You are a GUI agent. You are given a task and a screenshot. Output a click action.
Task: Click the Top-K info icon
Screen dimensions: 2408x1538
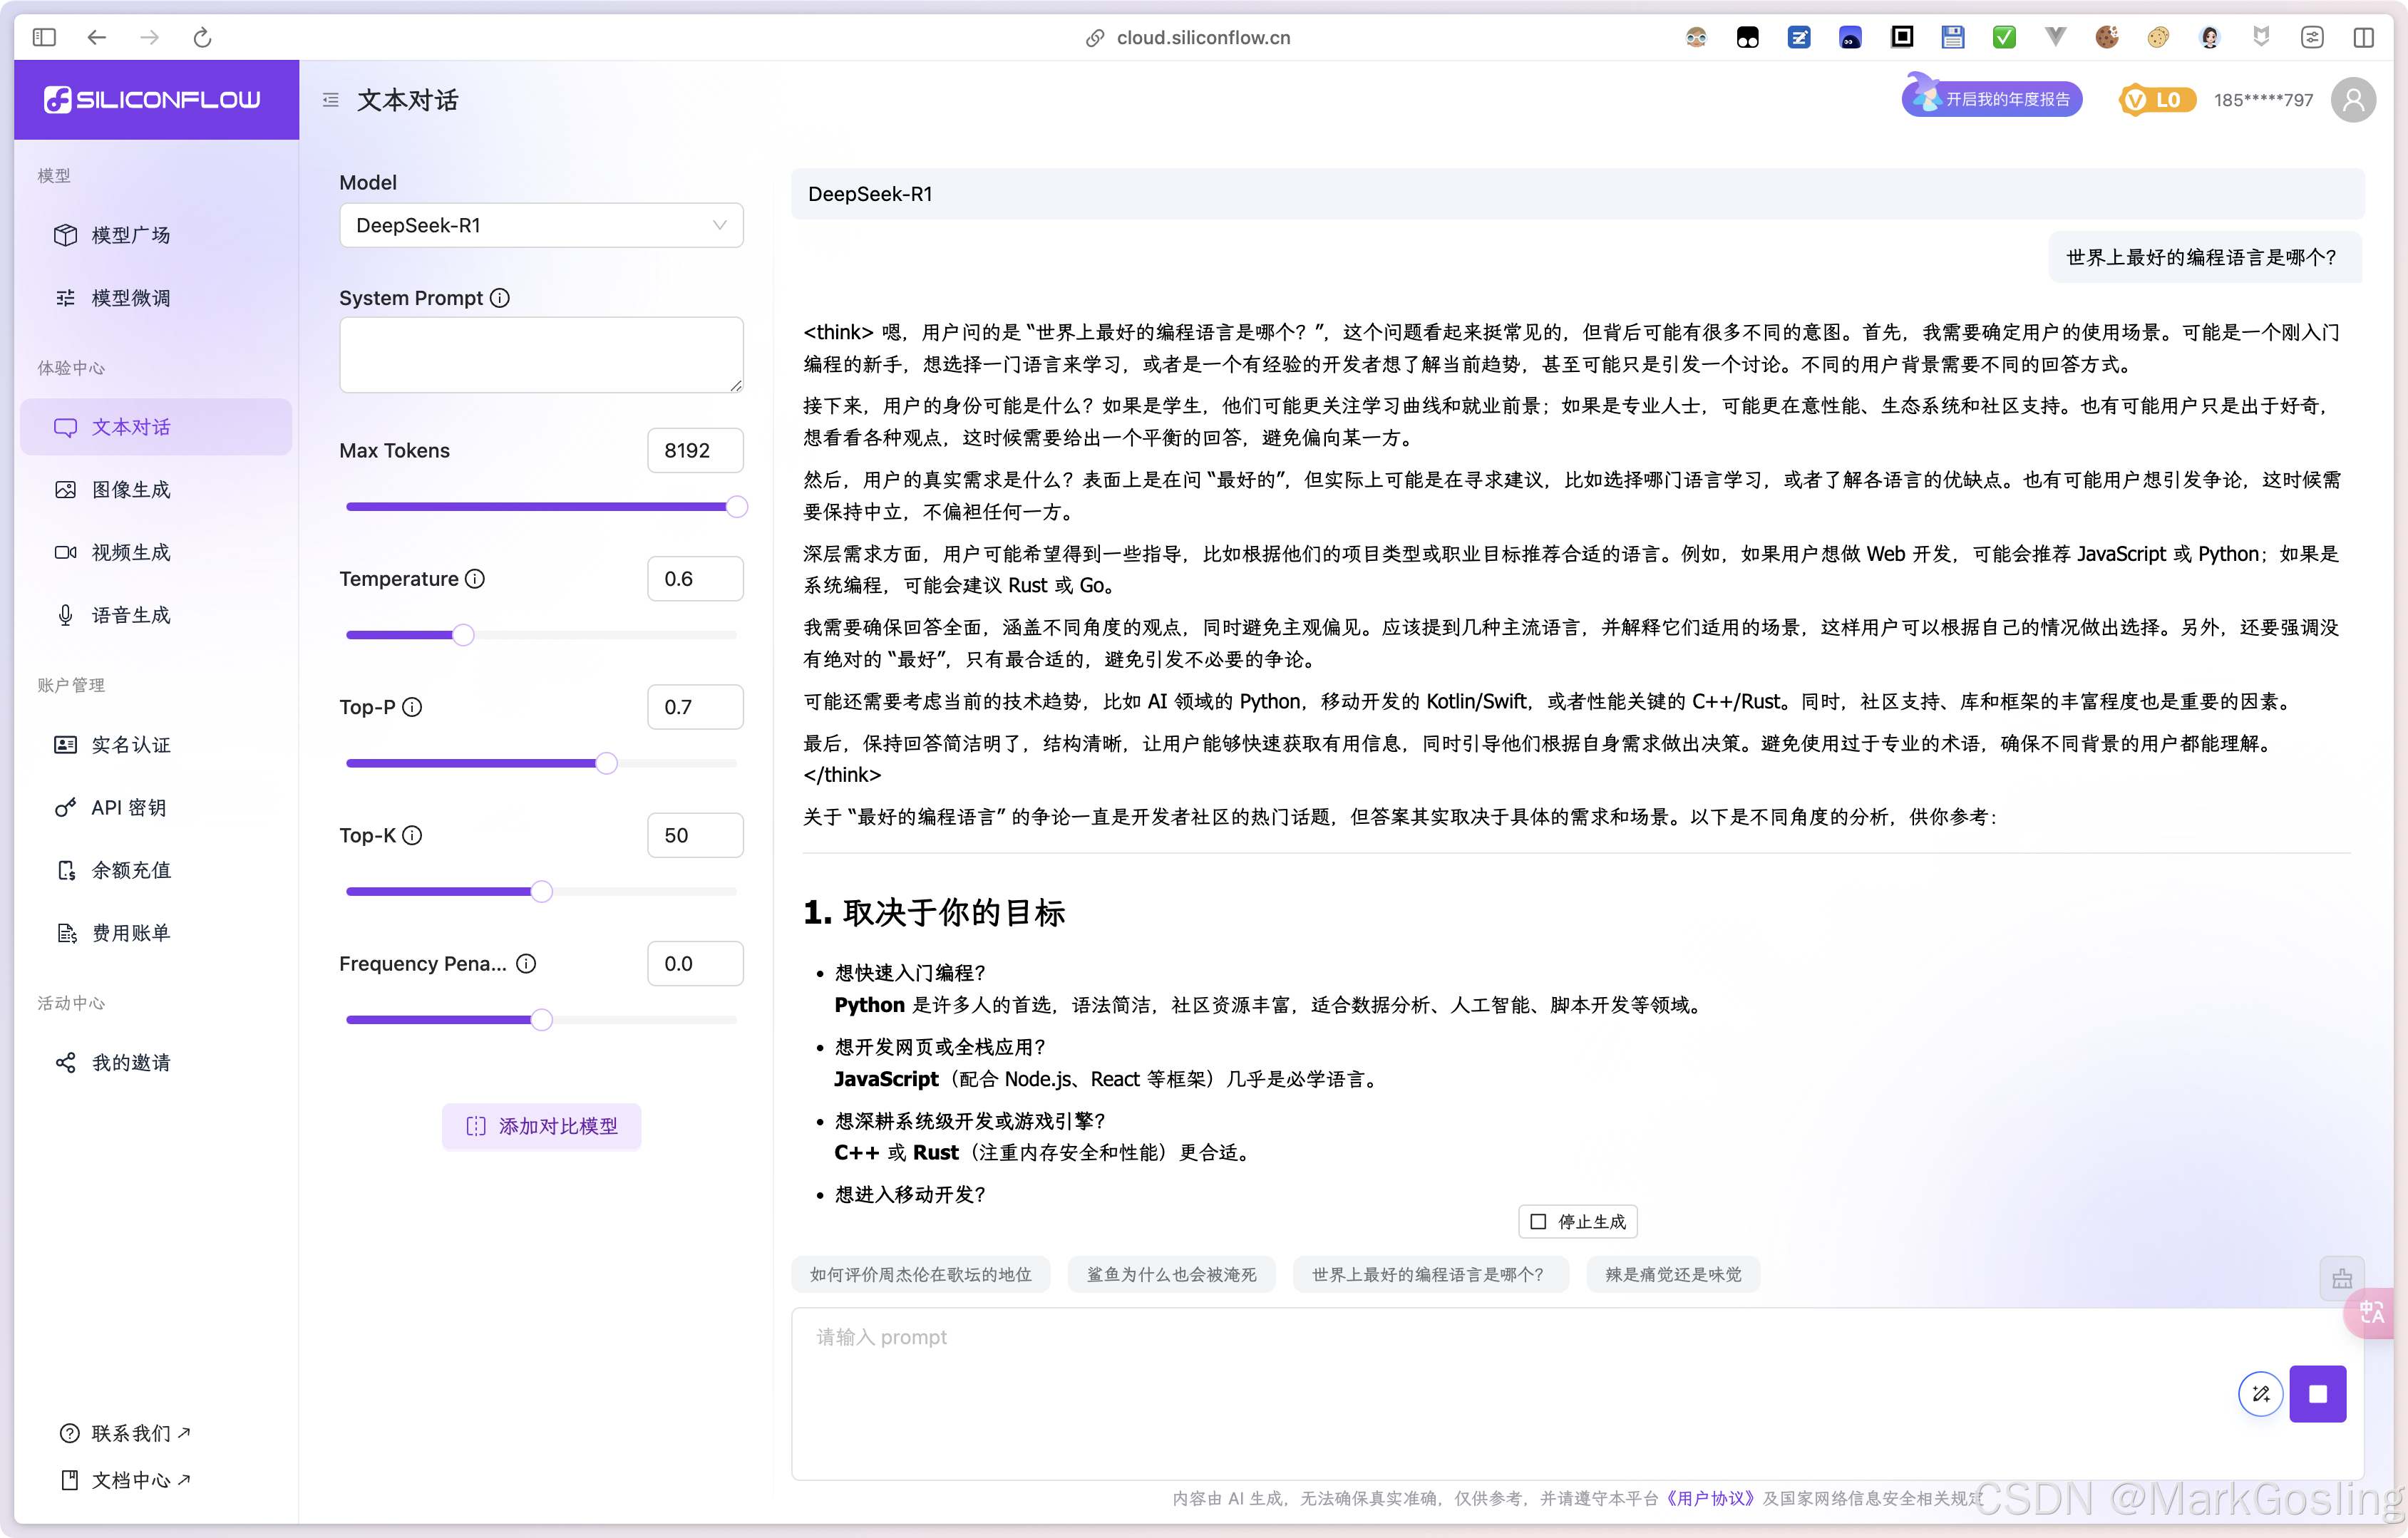[x=412, y=835]
